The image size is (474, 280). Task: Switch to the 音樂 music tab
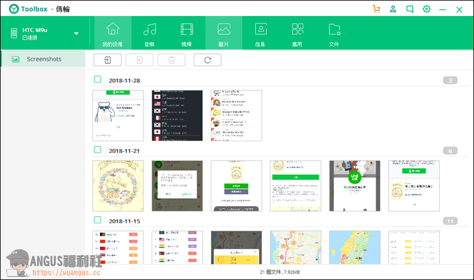point(150,34)
